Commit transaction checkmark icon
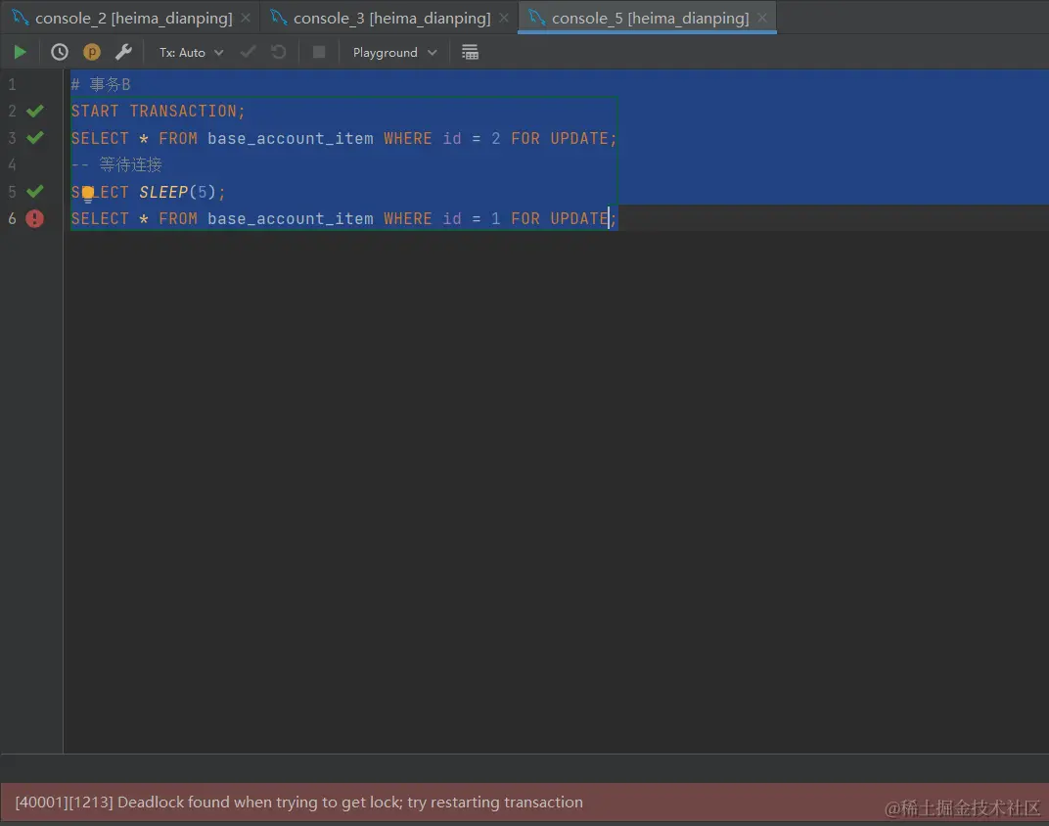This screenshot has height=826, width=1049. click(x=248, y=52)
